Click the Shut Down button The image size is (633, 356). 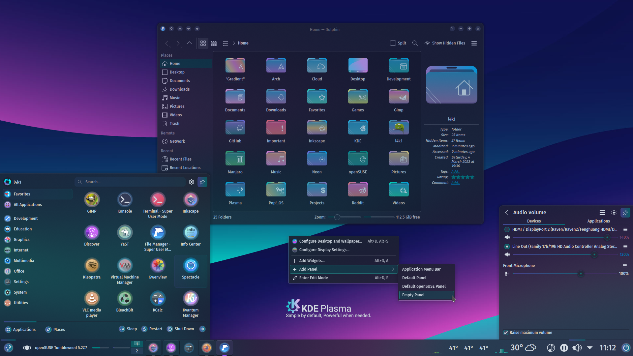(x=181, y=329)
